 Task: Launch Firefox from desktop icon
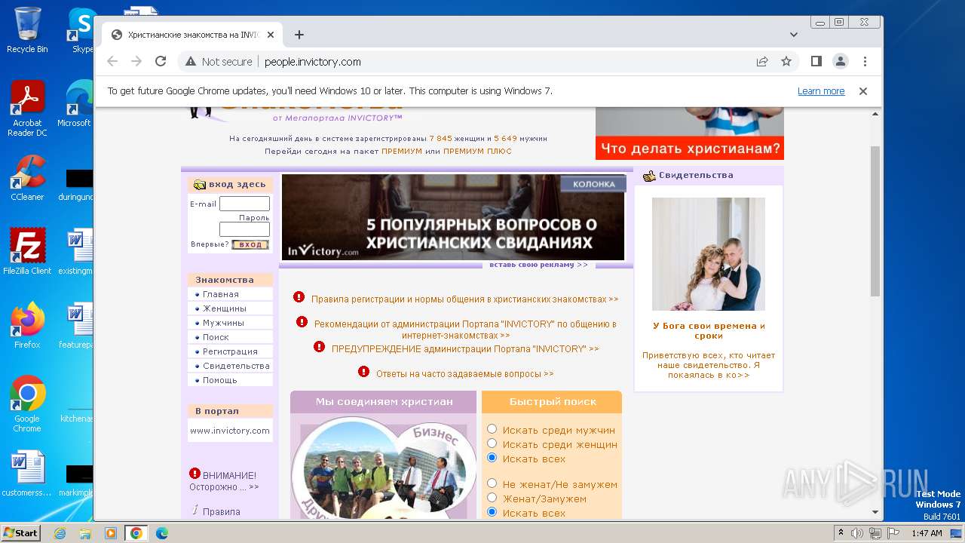tap(27, 326)
